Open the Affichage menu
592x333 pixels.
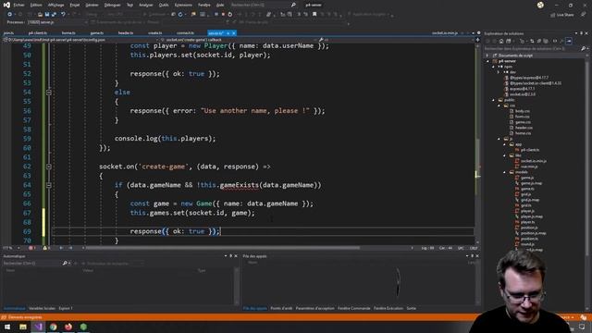click(55, 5)
